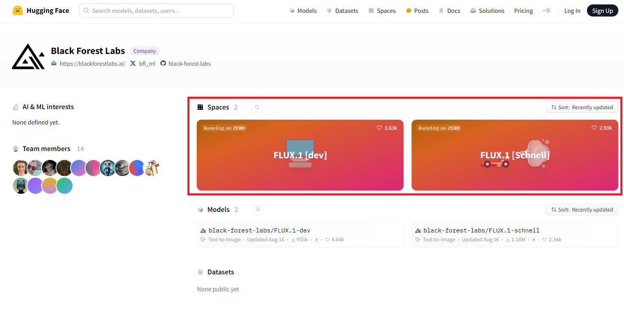The image size is (624, 309).
Task: Click the team members count 14
Action: 80,149
